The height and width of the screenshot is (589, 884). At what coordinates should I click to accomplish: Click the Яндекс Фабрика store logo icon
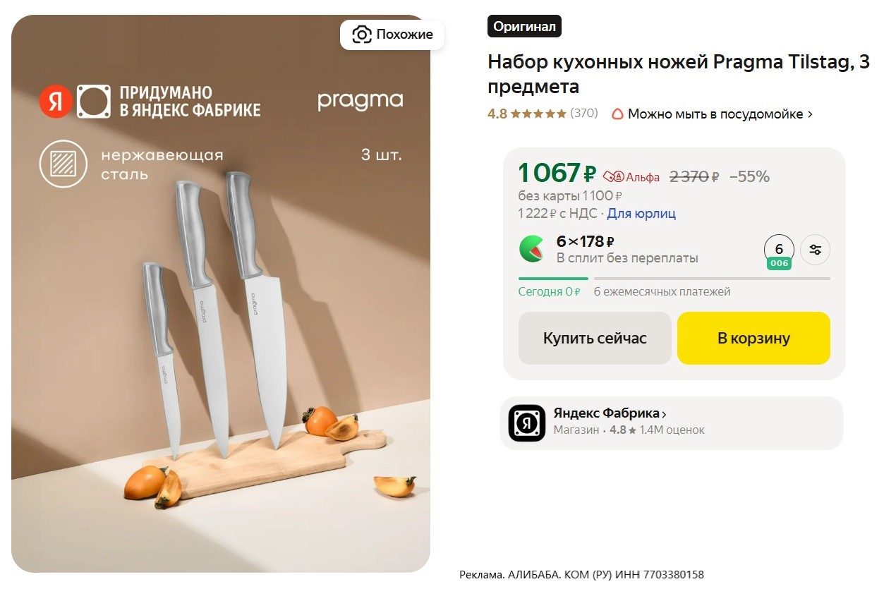[527, 423]
